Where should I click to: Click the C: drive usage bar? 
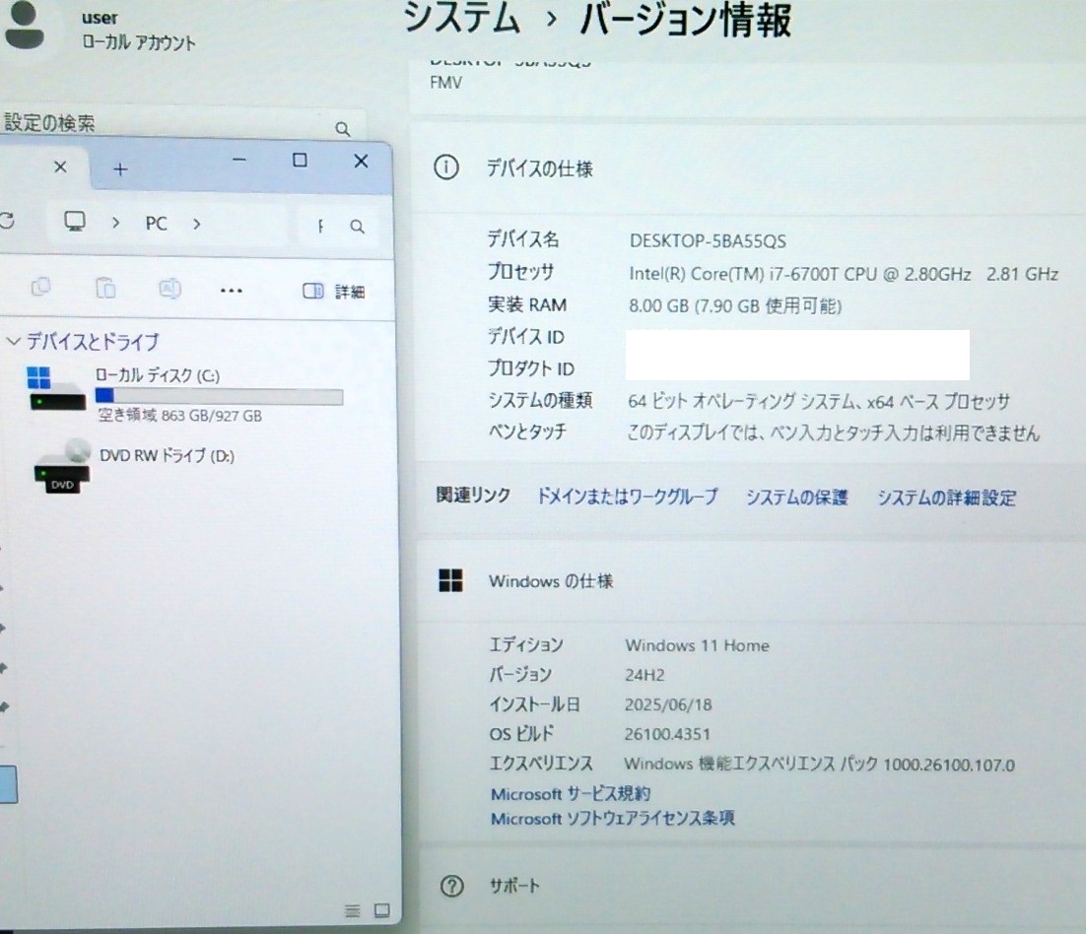[219, 397]
